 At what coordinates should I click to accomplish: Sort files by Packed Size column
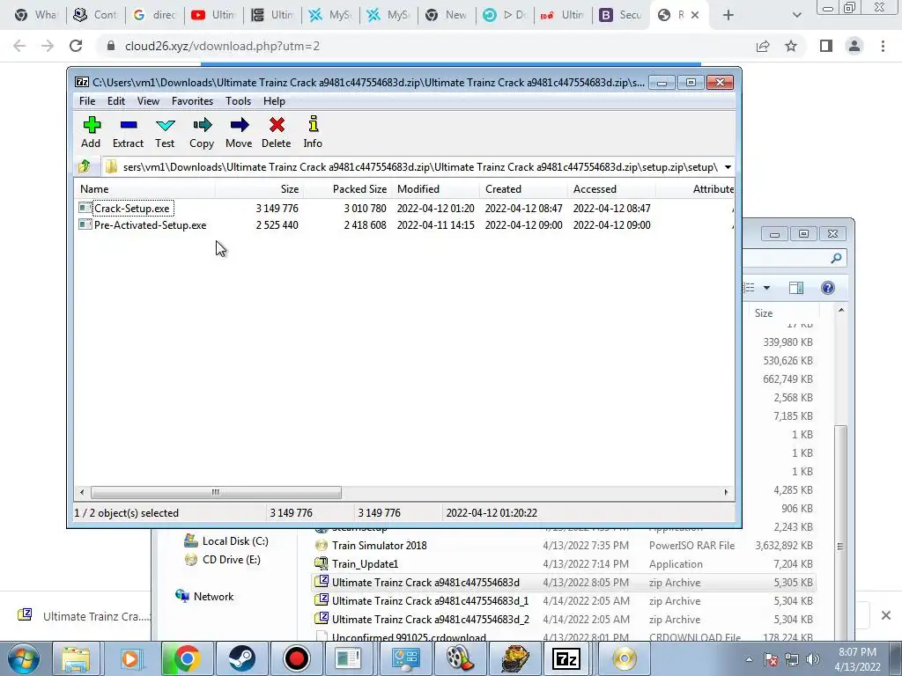pyautogui.click(x=347, y=189)
